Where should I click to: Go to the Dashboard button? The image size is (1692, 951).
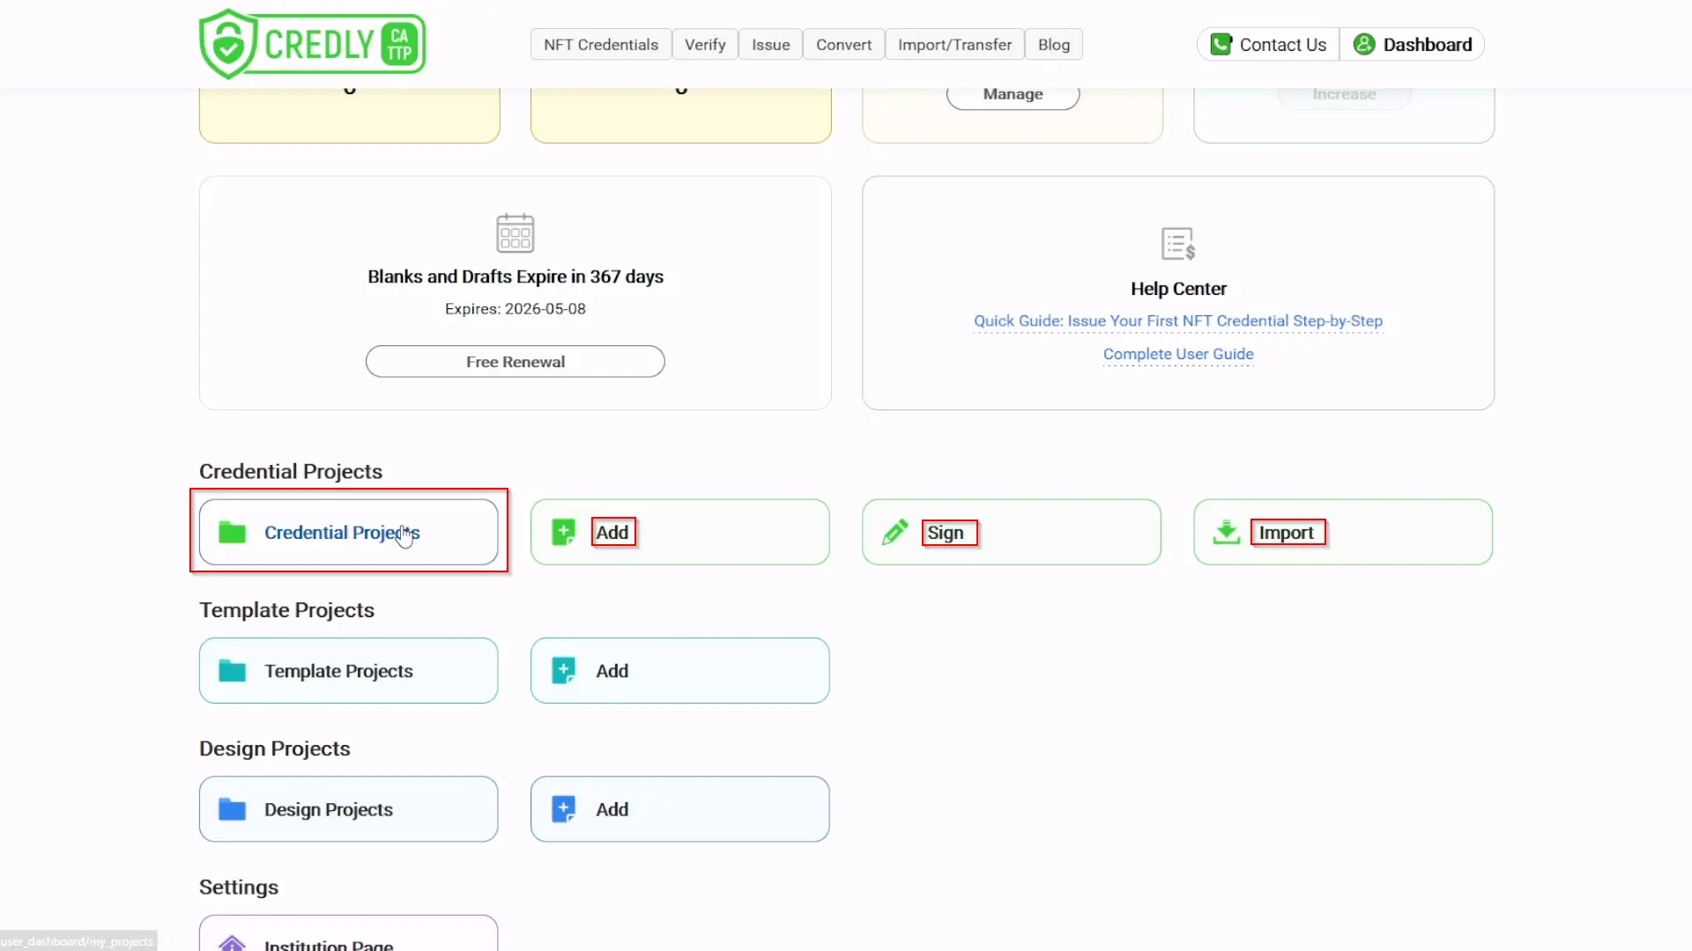click(1413, 44)
